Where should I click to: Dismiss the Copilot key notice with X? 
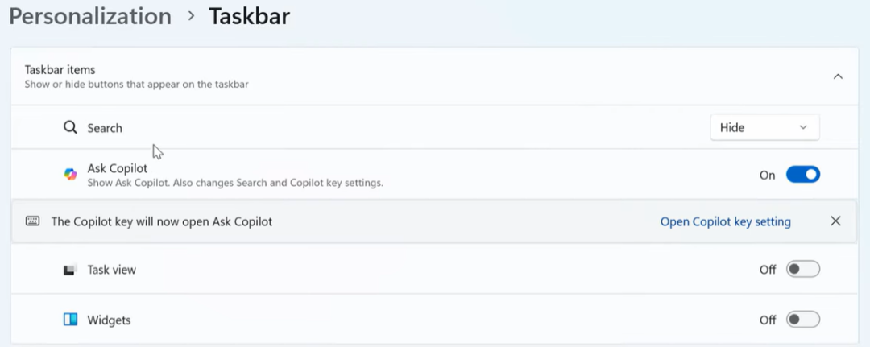point(835,221)
